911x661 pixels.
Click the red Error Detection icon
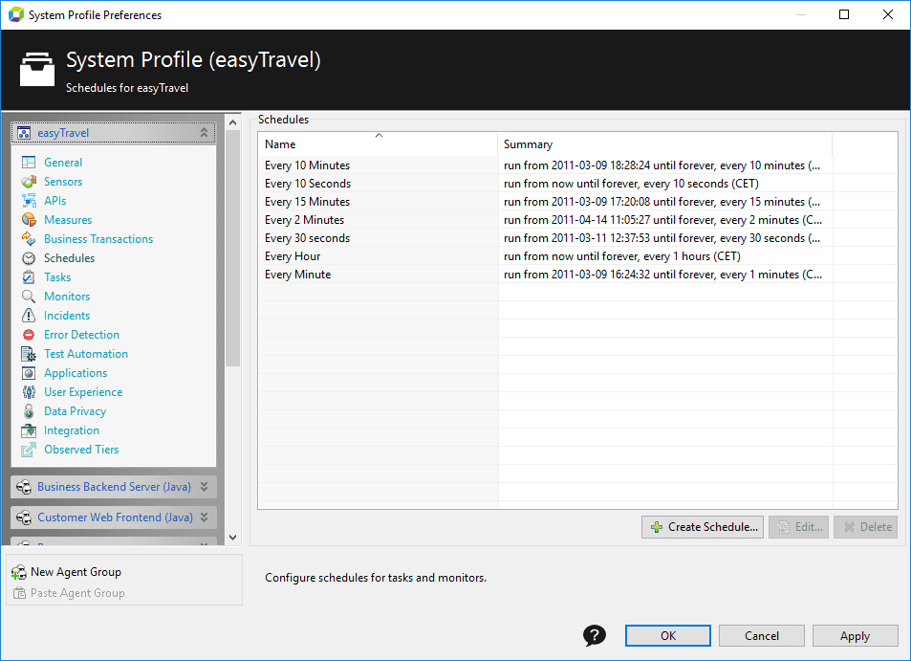pyautogui.click(x=29, y=335)
